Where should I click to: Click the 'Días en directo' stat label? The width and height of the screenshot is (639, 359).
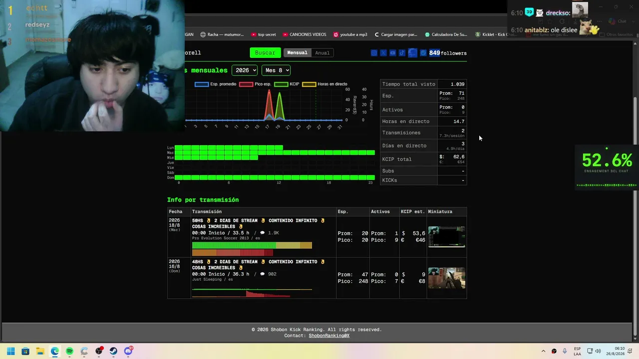(404, 146)
